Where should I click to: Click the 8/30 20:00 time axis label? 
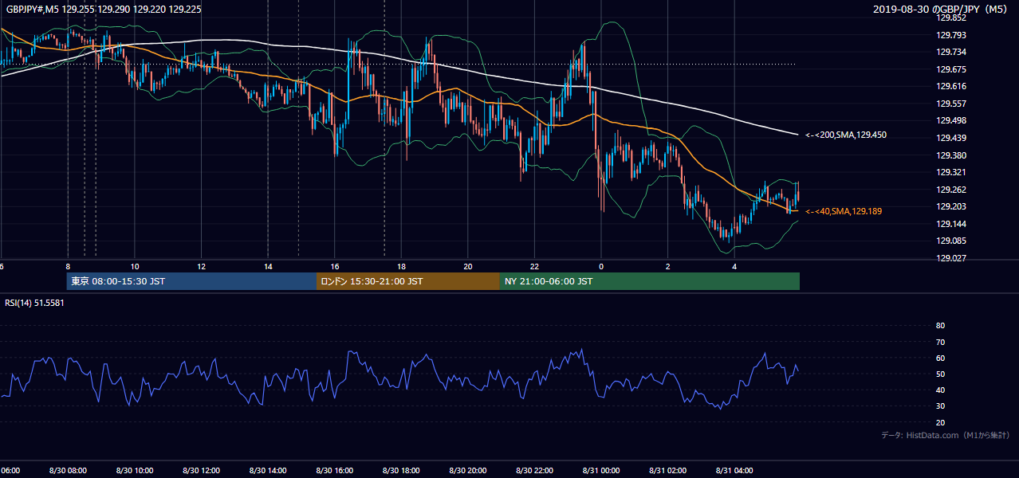tap(468, 470)
